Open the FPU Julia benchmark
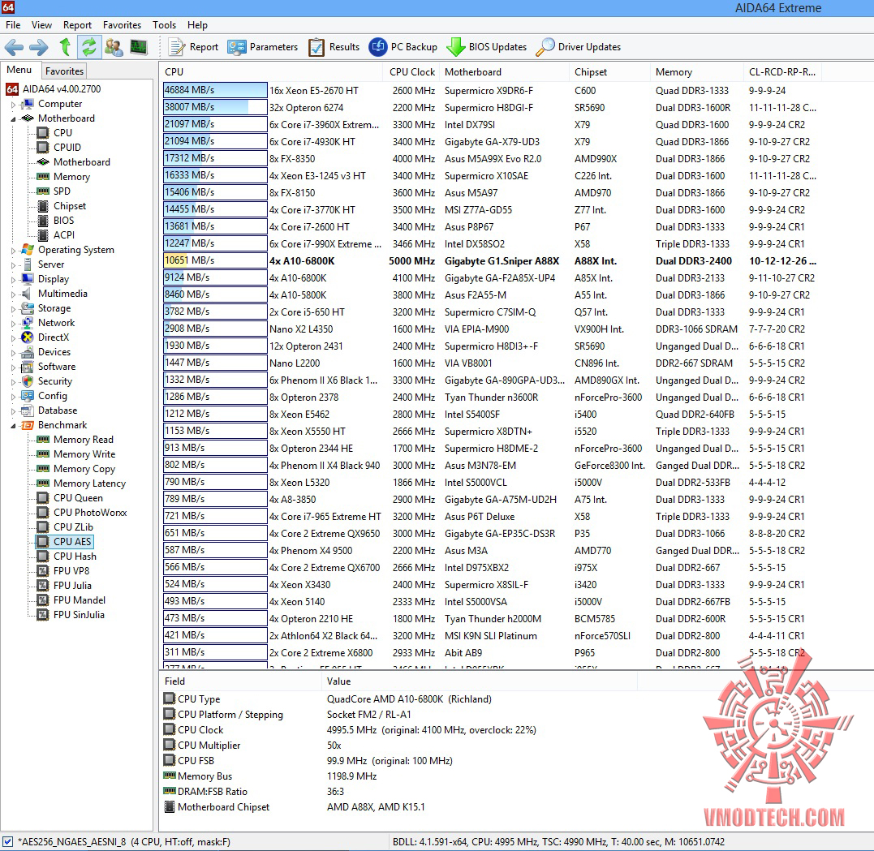 click(x=72, y=585)
